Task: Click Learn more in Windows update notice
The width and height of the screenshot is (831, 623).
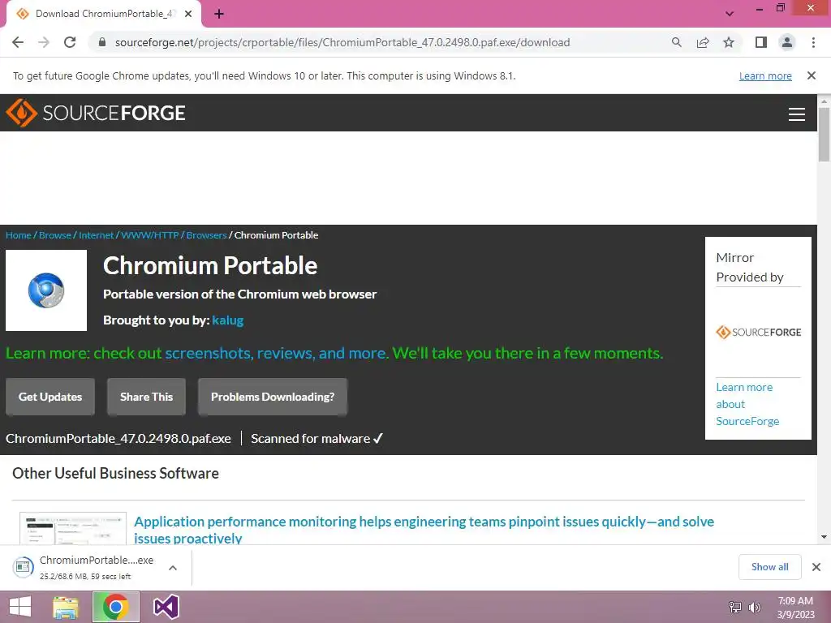Action: [x=765, y=75]
